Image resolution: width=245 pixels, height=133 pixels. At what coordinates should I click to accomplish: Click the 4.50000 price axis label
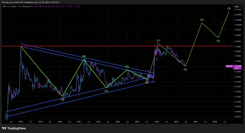pyautogui.click(x=238, y=41)
